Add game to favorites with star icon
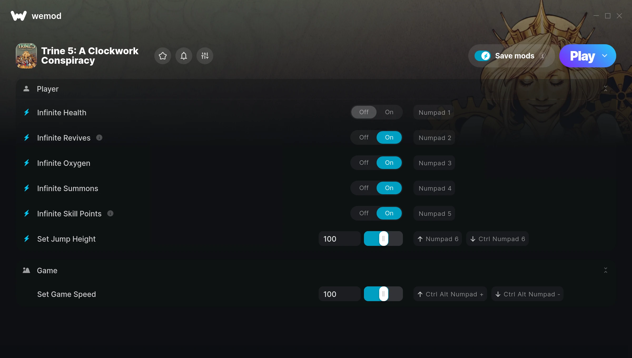 coord(162,56)
